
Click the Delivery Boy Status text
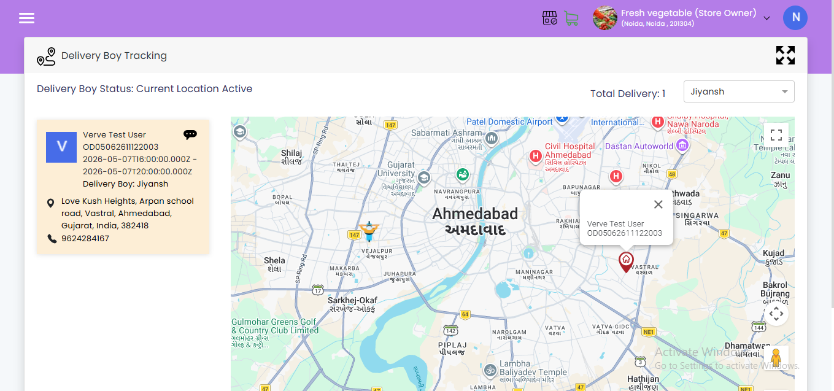click(x=144, y=89)
